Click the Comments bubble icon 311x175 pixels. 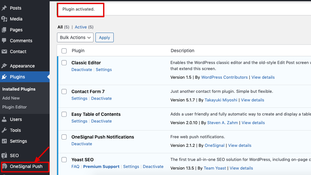coord(4,40)
